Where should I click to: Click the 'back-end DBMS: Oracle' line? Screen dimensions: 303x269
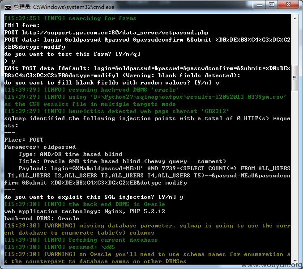(42, 218)
